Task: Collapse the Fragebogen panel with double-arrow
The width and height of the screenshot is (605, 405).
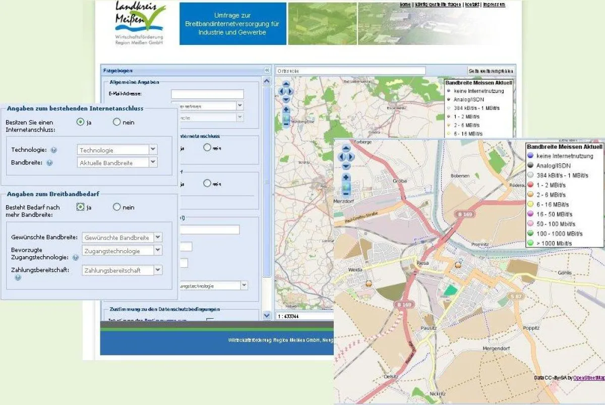Action: 267,71
